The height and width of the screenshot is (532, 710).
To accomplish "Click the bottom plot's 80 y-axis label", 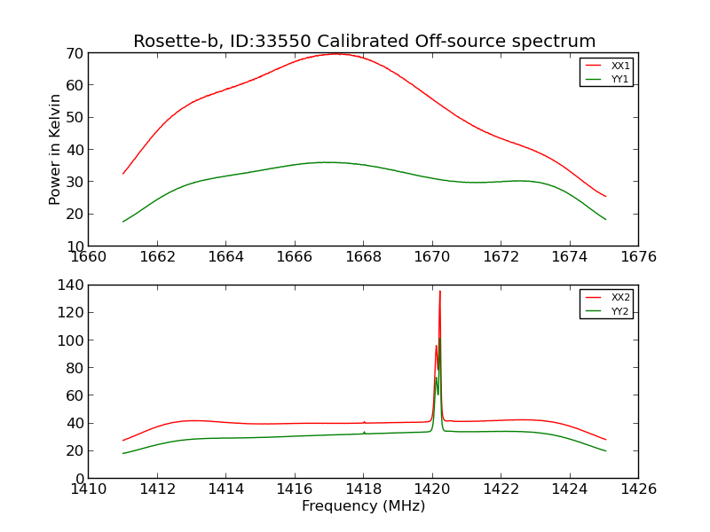I will coord(75,368).
